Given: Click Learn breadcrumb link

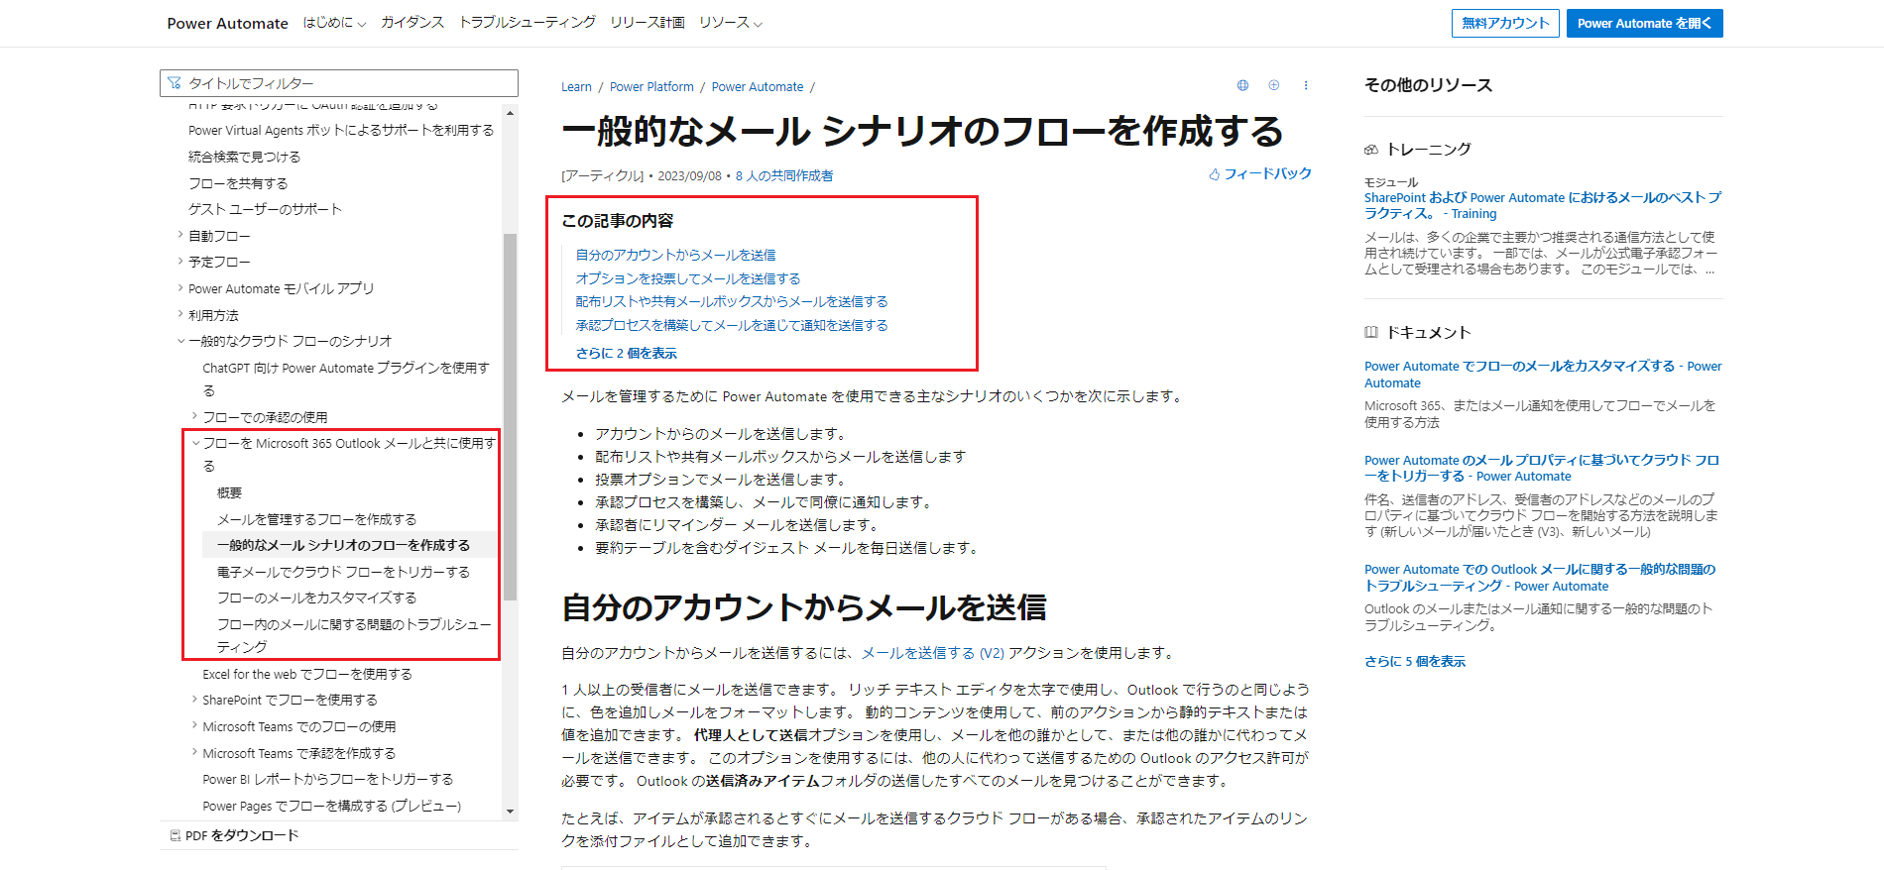Looking at the screenshot, I should tap(576, 87).
